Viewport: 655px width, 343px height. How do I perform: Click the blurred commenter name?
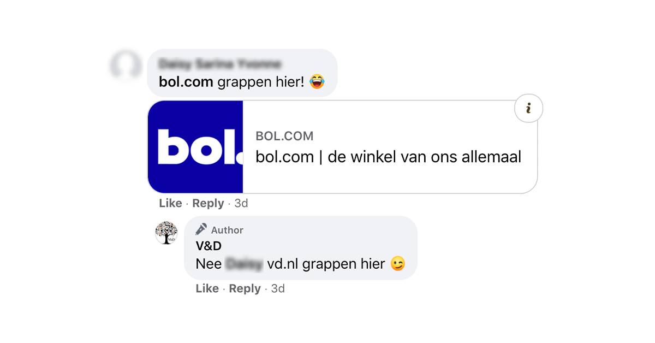[x=219, y=64]
